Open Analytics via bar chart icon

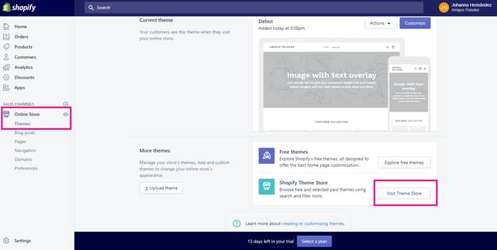(x=6, y=67)
